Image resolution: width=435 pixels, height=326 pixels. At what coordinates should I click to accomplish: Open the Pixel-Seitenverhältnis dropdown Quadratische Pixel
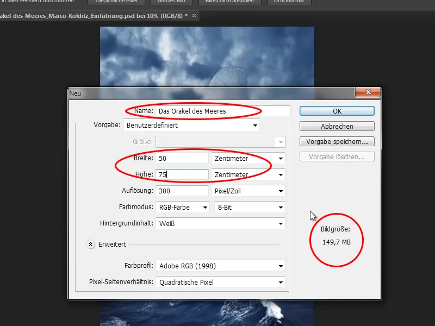click(221, 282)
